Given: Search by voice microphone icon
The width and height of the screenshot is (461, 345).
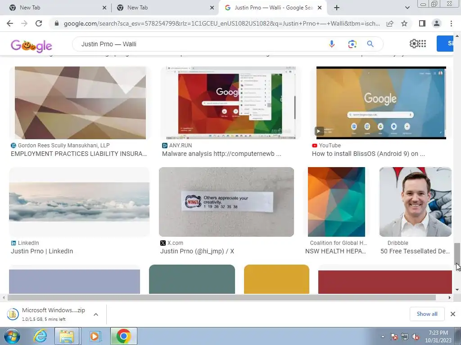Looking at the screenshot, I should point(332,44).
